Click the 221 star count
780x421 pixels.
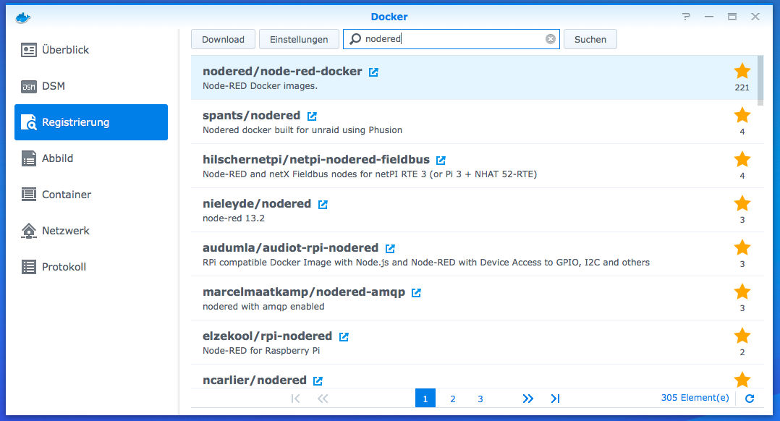point(742,88)
